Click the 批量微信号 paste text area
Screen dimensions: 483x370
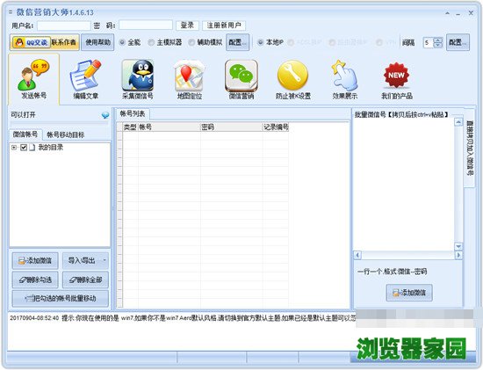404,185
